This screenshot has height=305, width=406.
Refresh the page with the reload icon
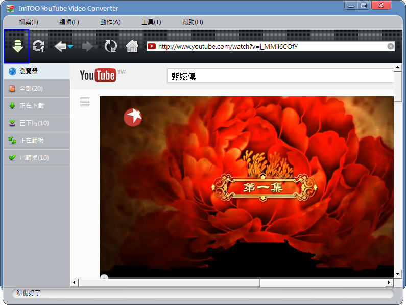click(110, 46)
